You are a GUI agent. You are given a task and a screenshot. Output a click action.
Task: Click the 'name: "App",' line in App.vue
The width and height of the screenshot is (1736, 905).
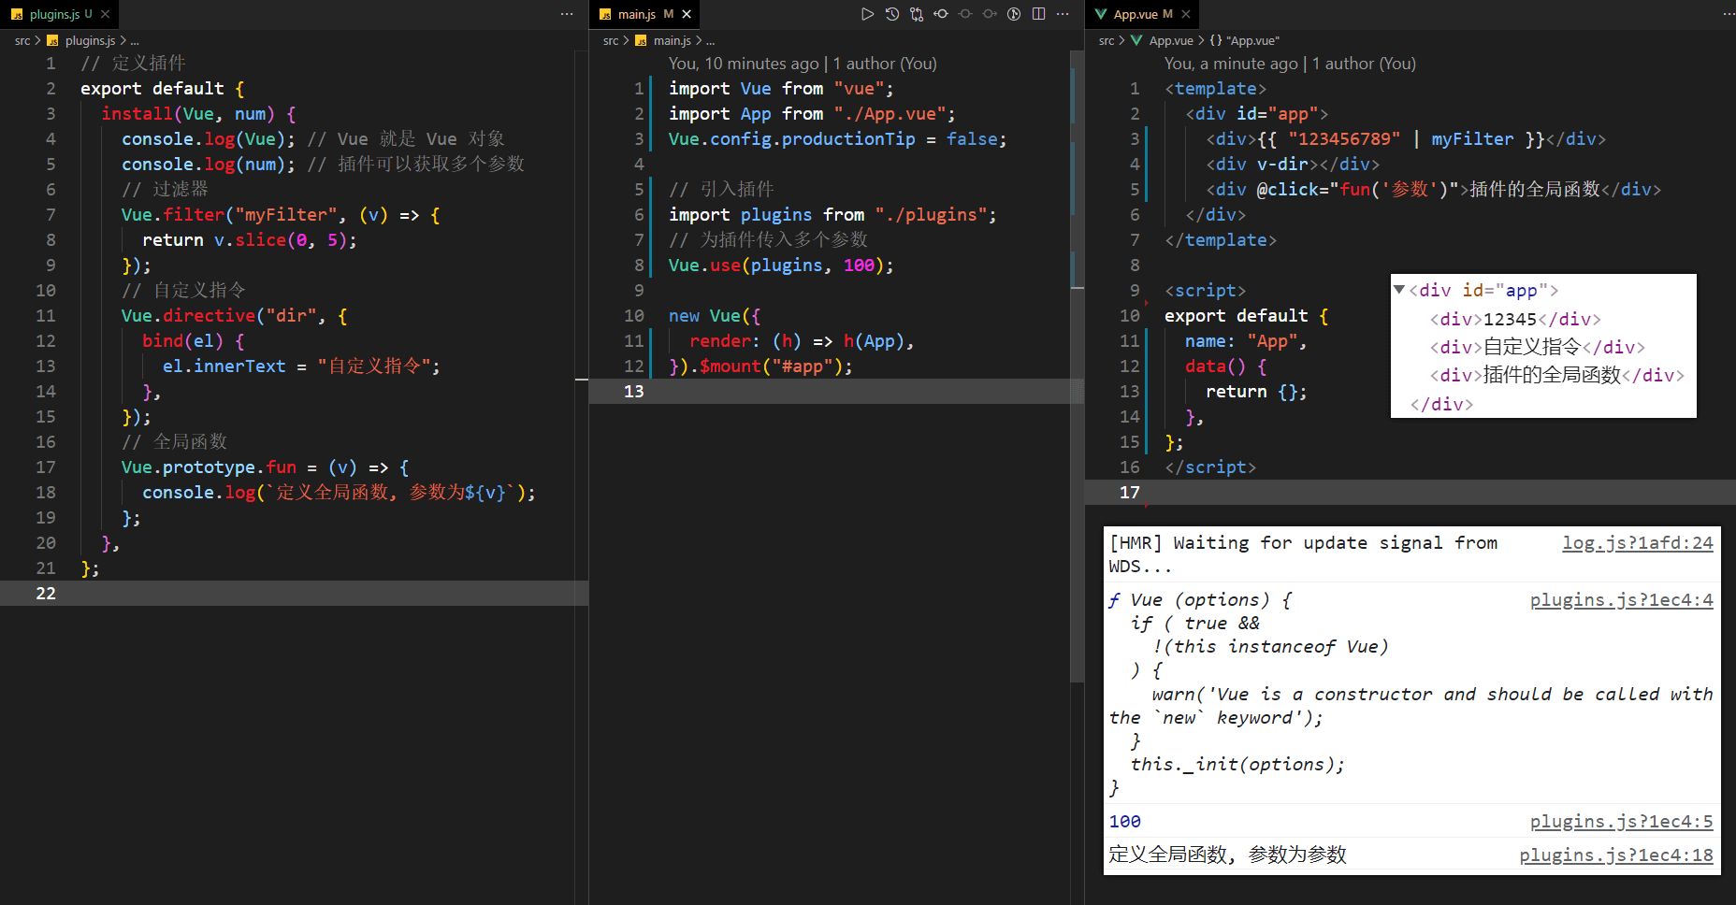1246,340
